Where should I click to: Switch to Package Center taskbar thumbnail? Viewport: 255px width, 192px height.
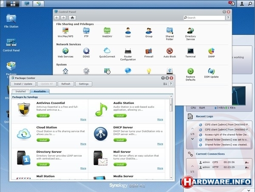point(38,3)
